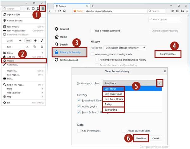The height and width of the screenshot is (149, 190).
Task: Click Change Master Password button
Action: point(165,31)
